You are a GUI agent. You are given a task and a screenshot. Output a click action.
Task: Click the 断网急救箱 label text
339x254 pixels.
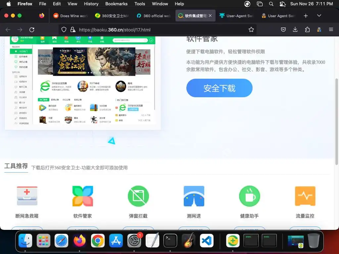[x=27, y=216]
